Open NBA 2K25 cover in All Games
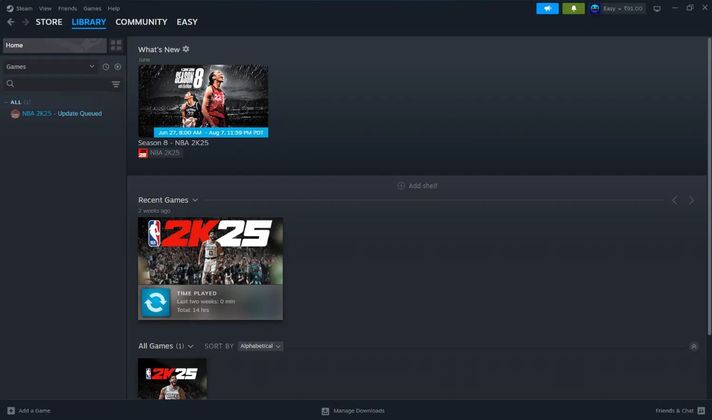Screen dimensions: 712x420 (172, 379)
